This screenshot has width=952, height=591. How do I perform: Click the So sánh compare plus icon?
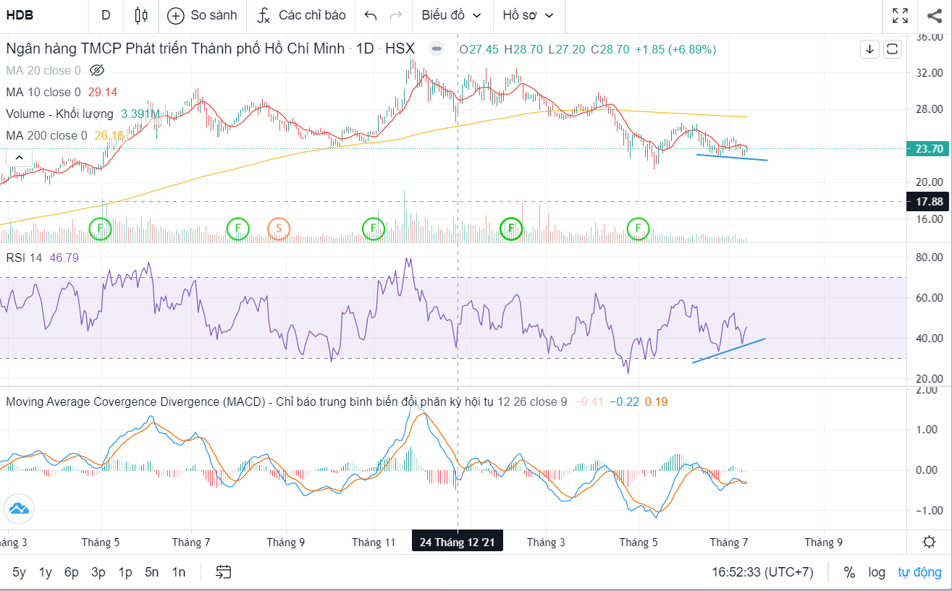[176, 15]
